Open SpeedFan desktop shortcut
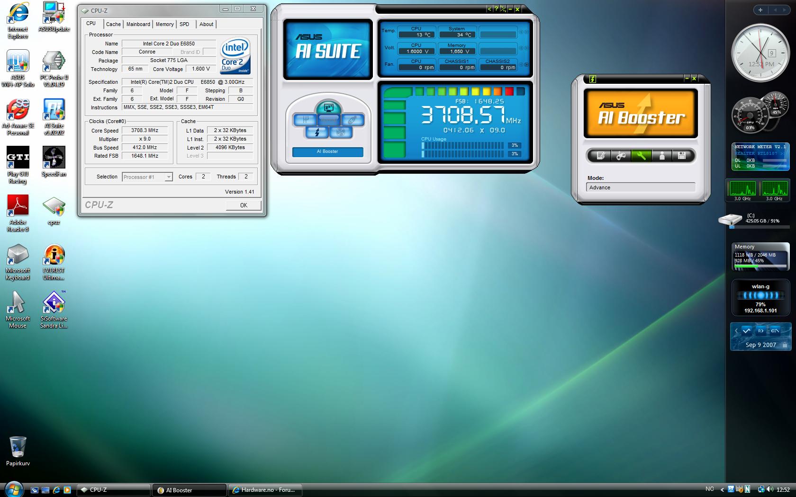The height and width of the screenshot is (497, 796). 54,161
